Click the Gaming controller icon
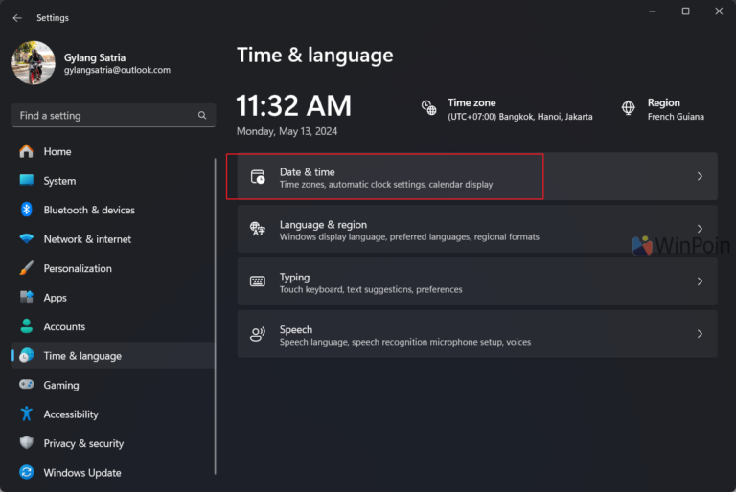This screenshot has height=492, width=736. pyautogui.click(x=26, y=384)
